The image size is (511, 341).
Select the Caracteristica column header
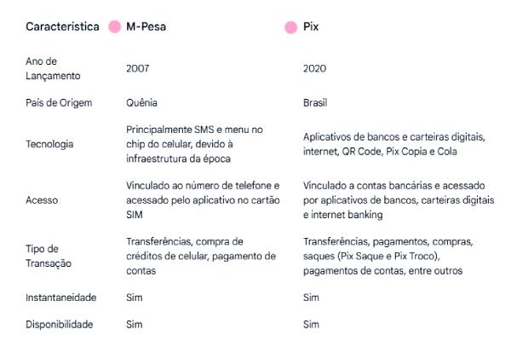[x=62, y=26]
